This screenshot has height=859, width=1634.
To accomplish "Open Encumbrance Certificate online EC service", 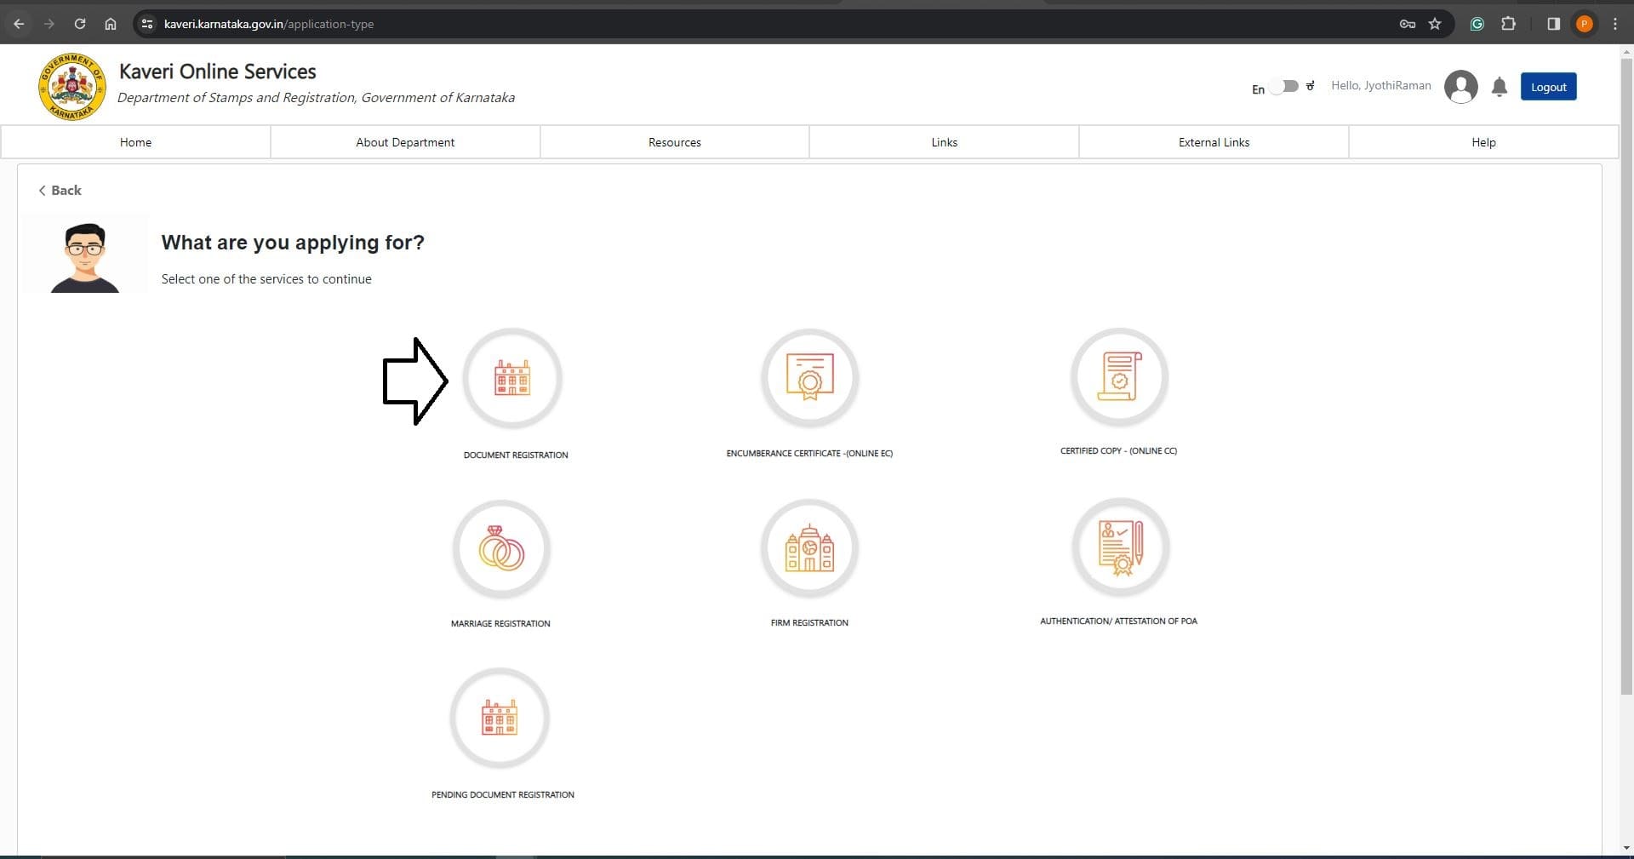I will [x=809, y=378].
